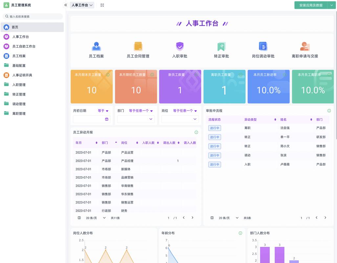Go to next page in 员工异动月报 table
This screenshot has height=263, width=337.
(x=192, y=218)
